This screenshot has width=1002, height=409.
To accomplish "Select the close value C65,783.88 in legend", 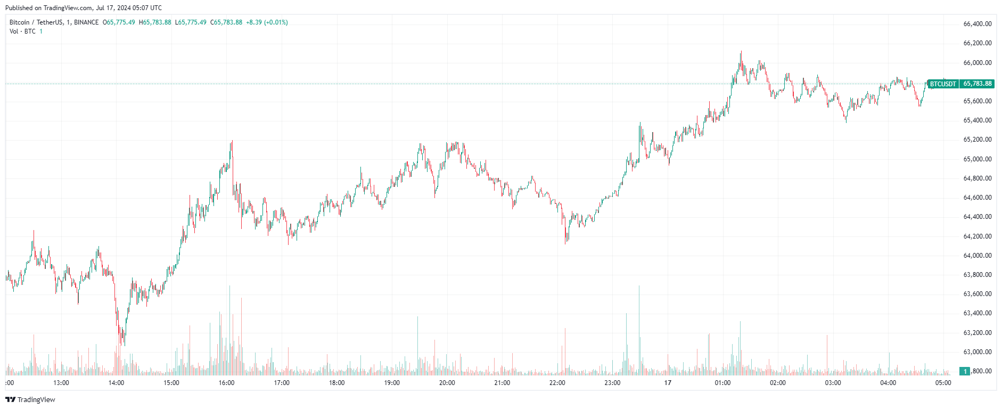I will pos(226,22).
